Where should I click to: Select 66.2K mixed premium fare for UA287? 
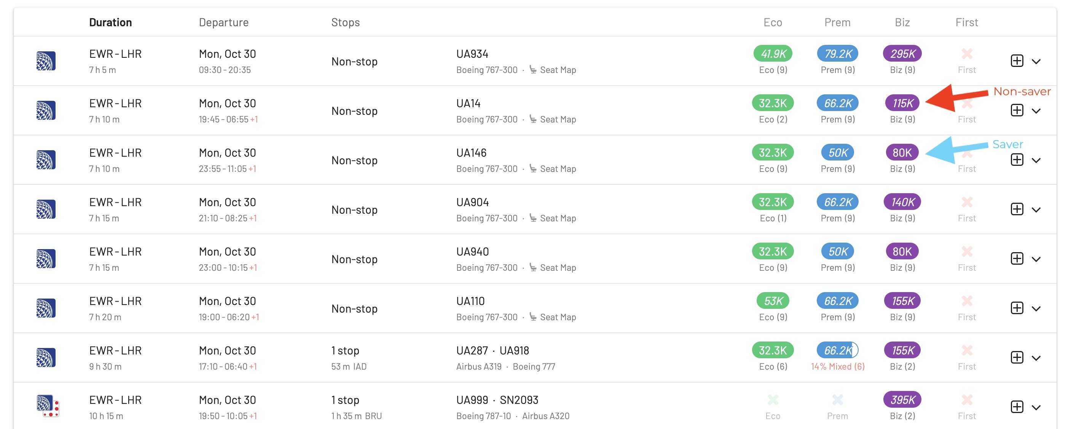click(x=838, y=350)
